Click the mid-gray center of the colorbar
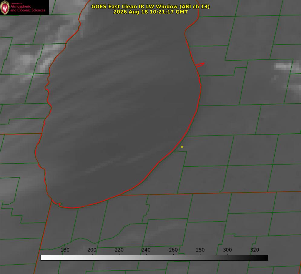The height and width of the screenshot is (274, 301). coord(154,258)
